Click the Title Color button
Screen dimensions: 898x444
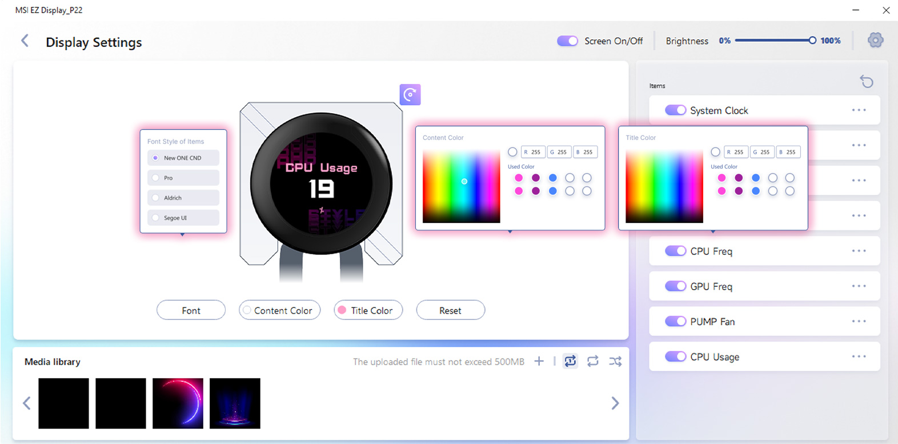(x=368, y=310)
